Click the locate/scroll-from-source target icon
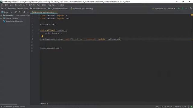This screenshot has height=108, width=193. coord(16,12)
